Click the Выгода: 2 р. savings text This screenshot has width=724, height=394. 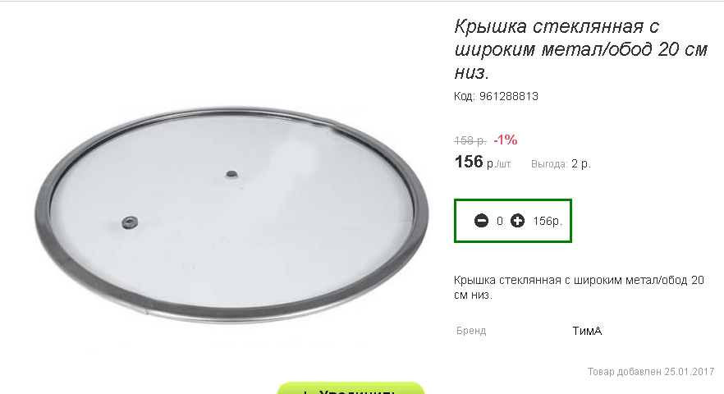click(x=561, y=163)
